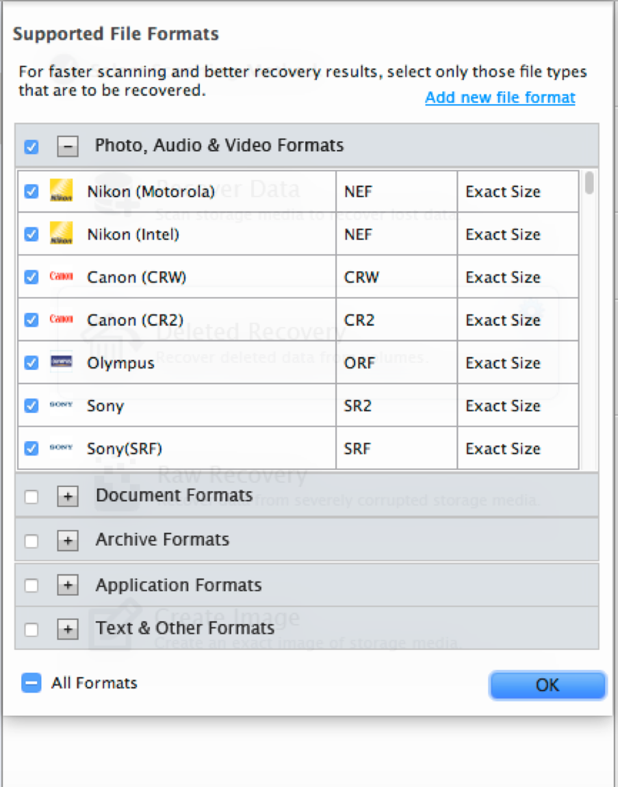
Task: Select the Sony(SRF) row name
Action: click(125, 448)
